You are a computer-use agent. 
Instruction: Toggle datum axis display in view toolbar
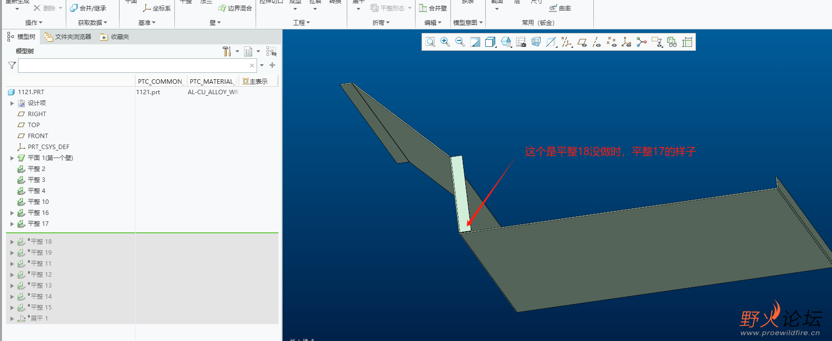click(597, 42)
